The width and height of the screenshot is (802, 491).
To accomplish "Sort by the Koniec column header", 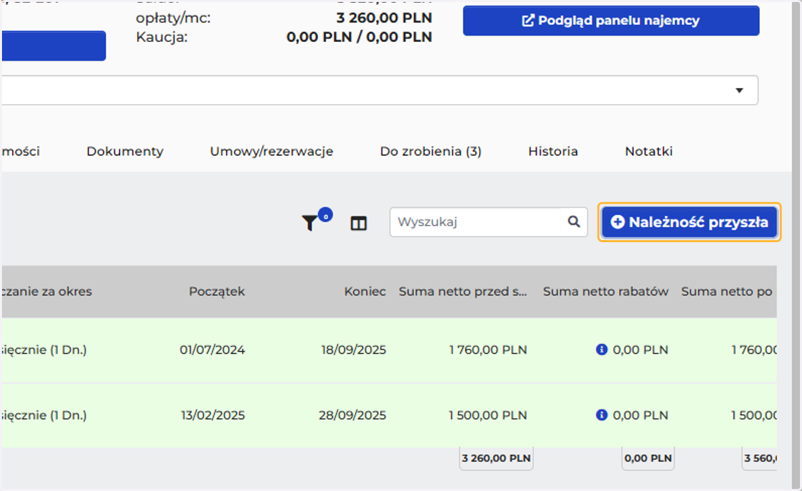I will point(365,292).
